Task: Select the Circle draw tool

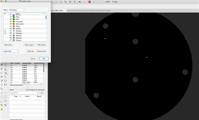Action: (x=2, y=97)
